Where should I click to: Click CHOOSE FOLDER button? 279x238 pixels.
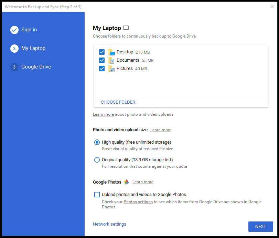(x=118, y=102)
